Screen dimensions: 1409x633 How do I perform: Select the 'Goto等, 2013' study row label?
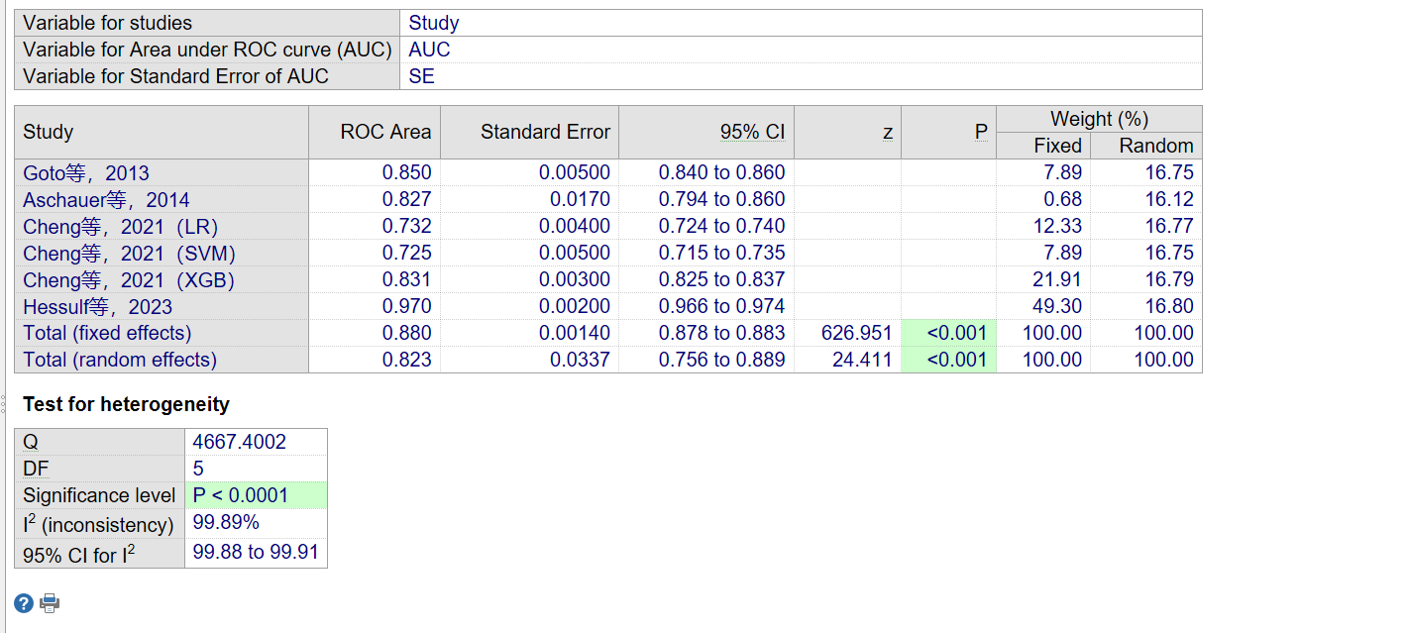click(86, 173)
